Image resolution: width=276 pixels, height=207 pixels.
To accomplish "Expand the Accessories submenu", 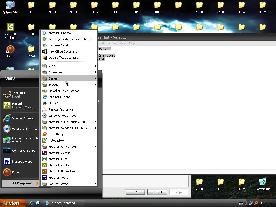I will point(69,72).
